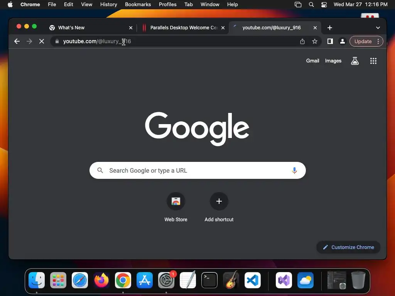Open the side panel icon
Screen dimensions: 395x296
click(330, 41)
